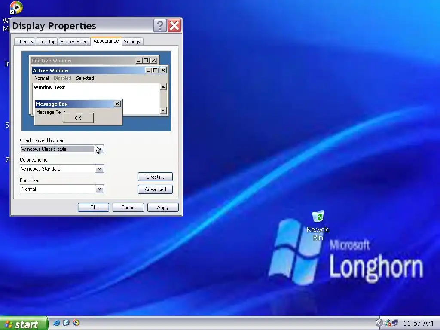Viewport: 440px width, 330px height.
Task: Close the Display Properties dialog
Action: [174, 26]
